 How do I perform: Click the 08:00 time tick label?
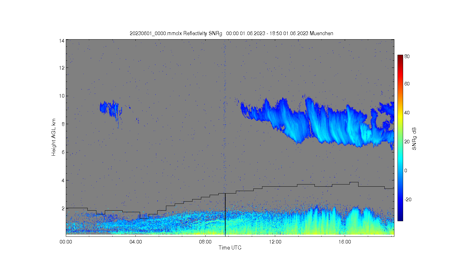[x=205, y=242]
